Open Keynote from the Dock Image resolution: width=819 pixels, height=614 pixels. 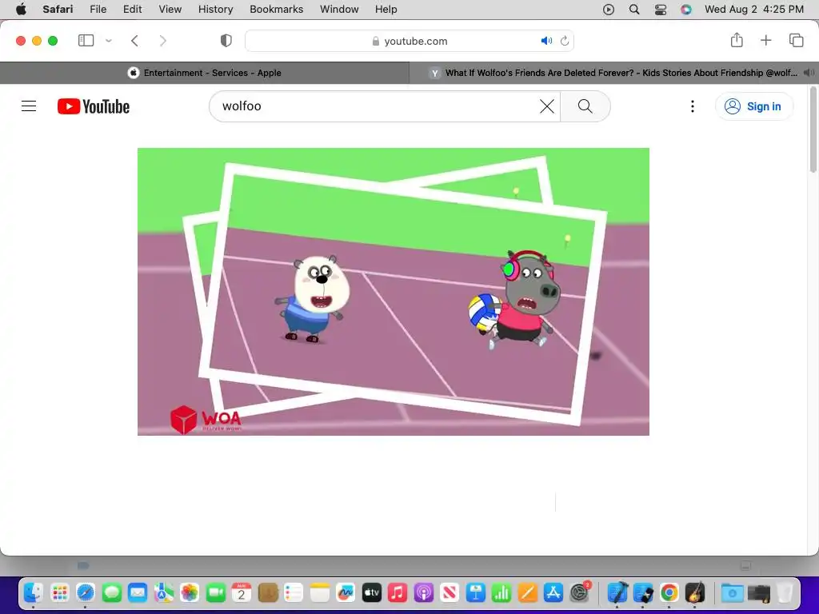click(475, 593)
